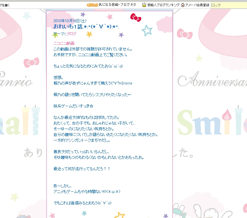The width and height of the screenshot is (247, 218).
Task: Click the line 最近って何が流行ってるんだろ？？
Action: tap(81, 169)
